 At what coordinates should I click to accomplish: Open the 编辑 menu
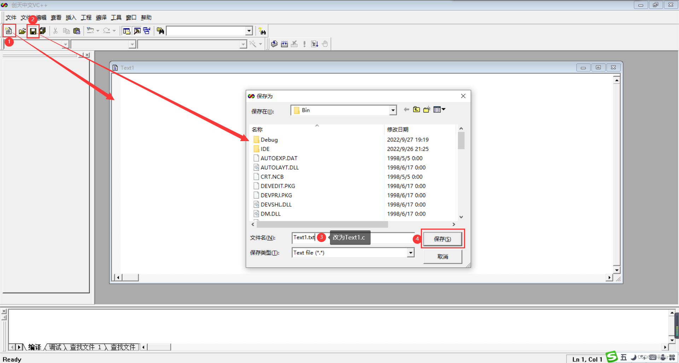pyautogui.click(x=41, y=18)
